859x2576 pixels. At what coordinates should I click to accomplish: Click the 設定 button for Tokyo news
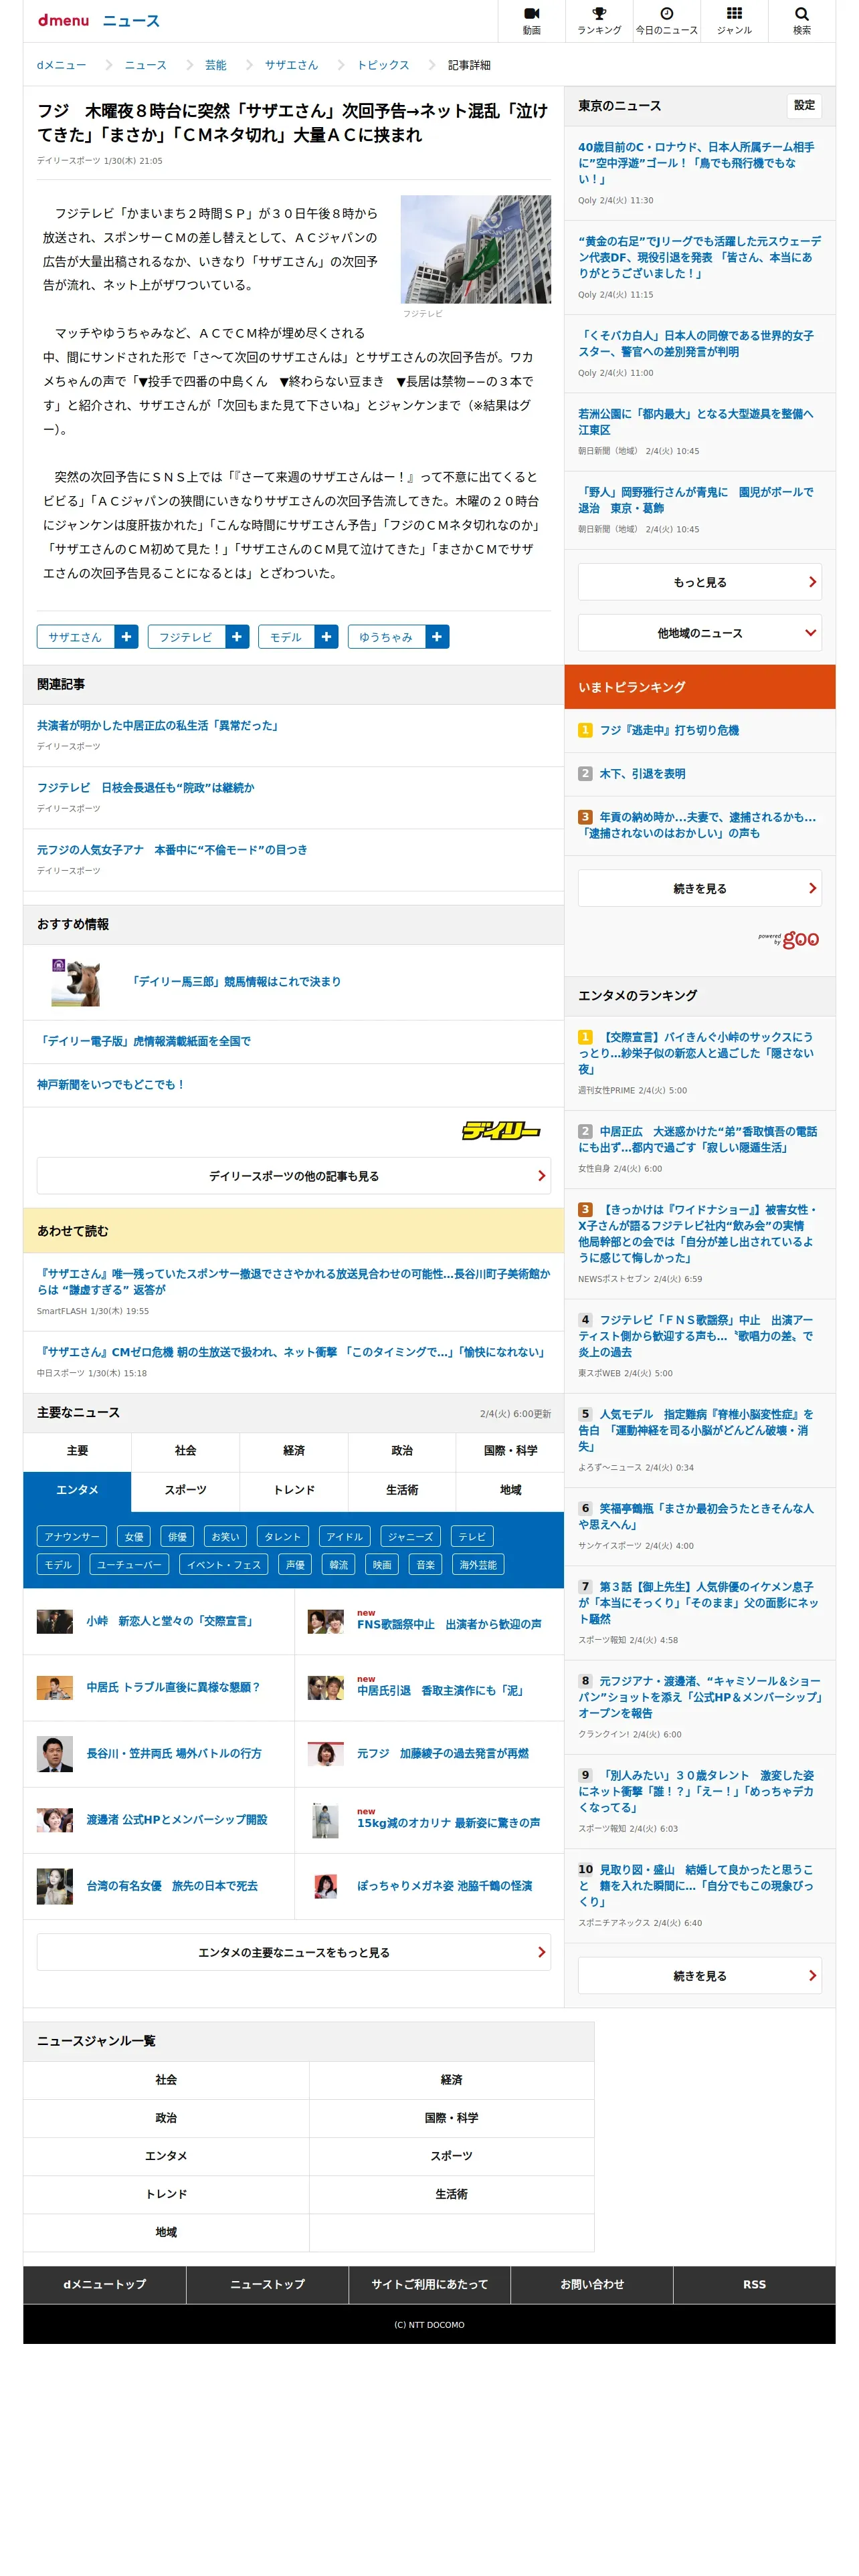(804, 105)
